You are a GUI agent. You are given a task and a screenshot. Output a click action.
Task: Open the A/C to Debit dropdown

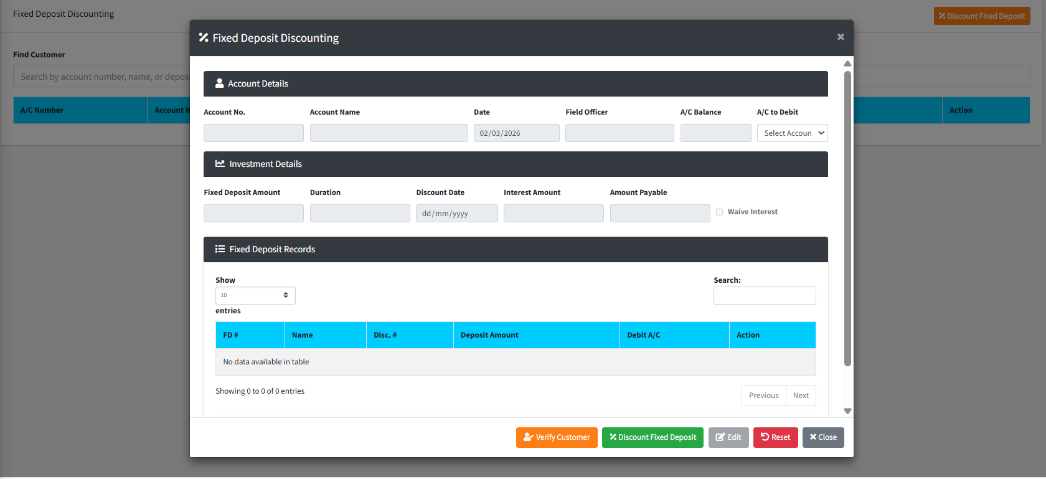point(792,133)
